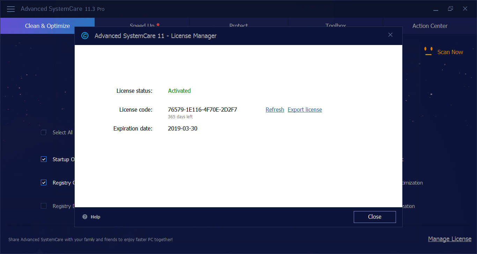
Task: Click the Activated license status text
Action: [x=179, y=91]
